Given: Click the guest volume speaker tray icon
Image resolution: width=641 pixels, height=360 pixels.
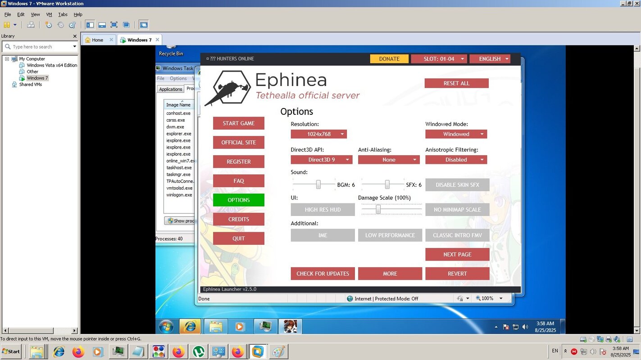Looking at the screenshot, I should coord(525,327).
